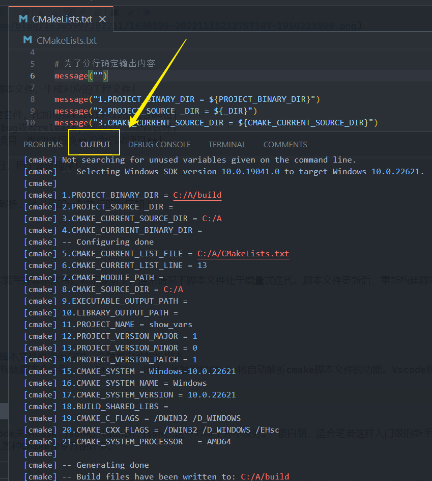This screenshot has width=432, height=481.
Task: Click the 7.CMAKE_MODULE_PATH output line
Action: 94,278
